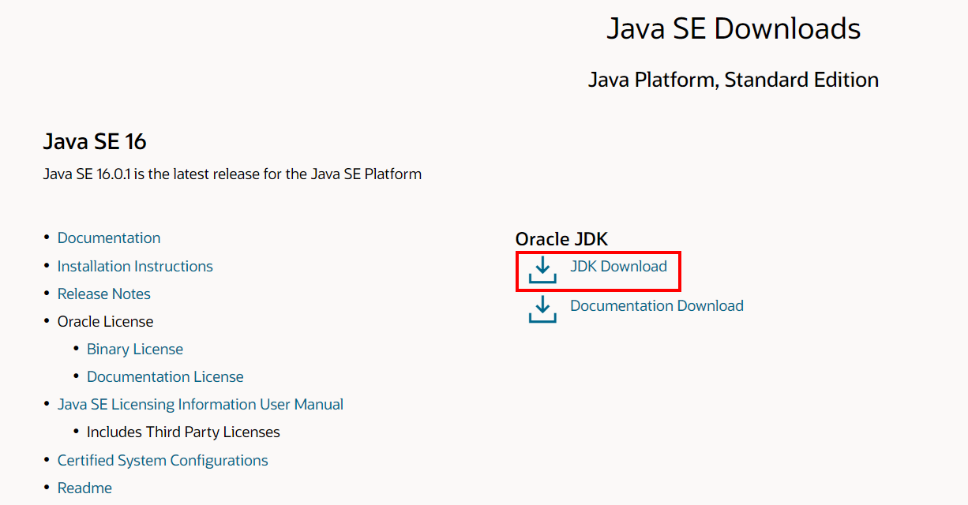The image size is (968, 505).
Task: Open the JDK Download link
Action: [618, 267]
